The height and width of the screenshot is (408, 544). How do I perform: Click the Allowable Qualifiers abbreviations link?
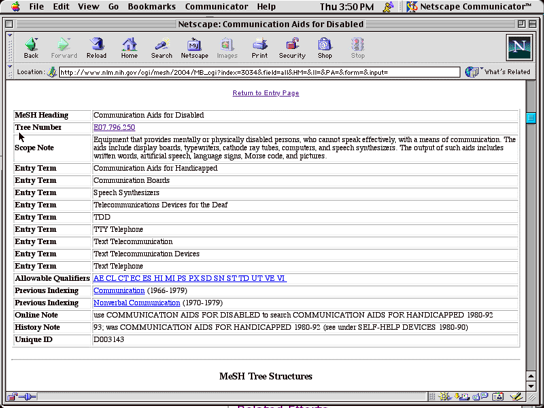point(190,278)
